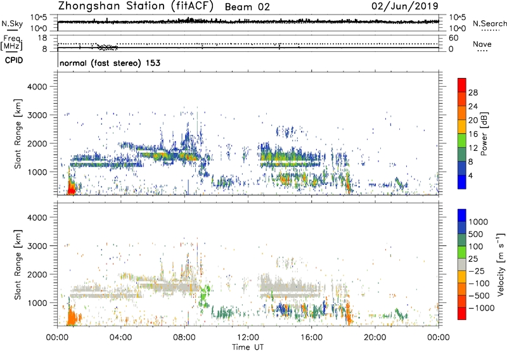Screen dimensions: 507x351
Task: Click the 'Zhongshan Station (fitACF)' plot title
Action: click(x=136, y=6)
